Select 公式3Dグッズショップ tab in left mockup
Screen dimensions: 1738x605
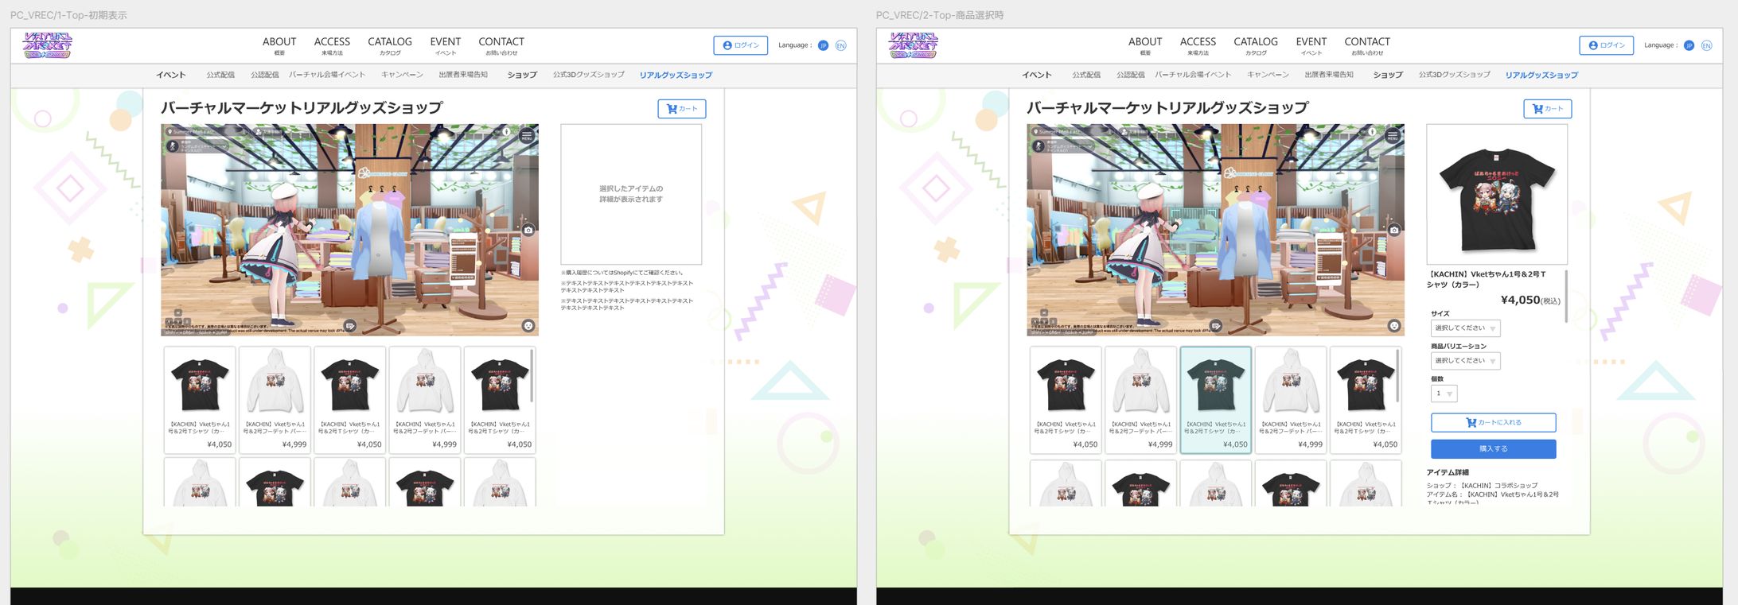[x=589, y=75]
